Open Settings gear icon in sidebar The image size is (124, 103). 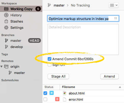pyautogui.click(x=6, y=28)
